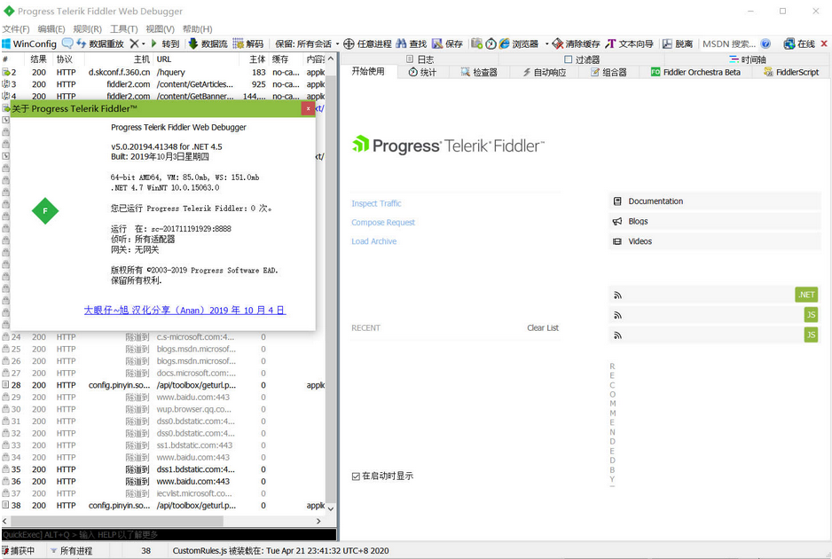Close the About Progress Telerik Fiddler dialog
This screenshot has height=559, width=832.
pyautogui.click(x=308, y=108)
